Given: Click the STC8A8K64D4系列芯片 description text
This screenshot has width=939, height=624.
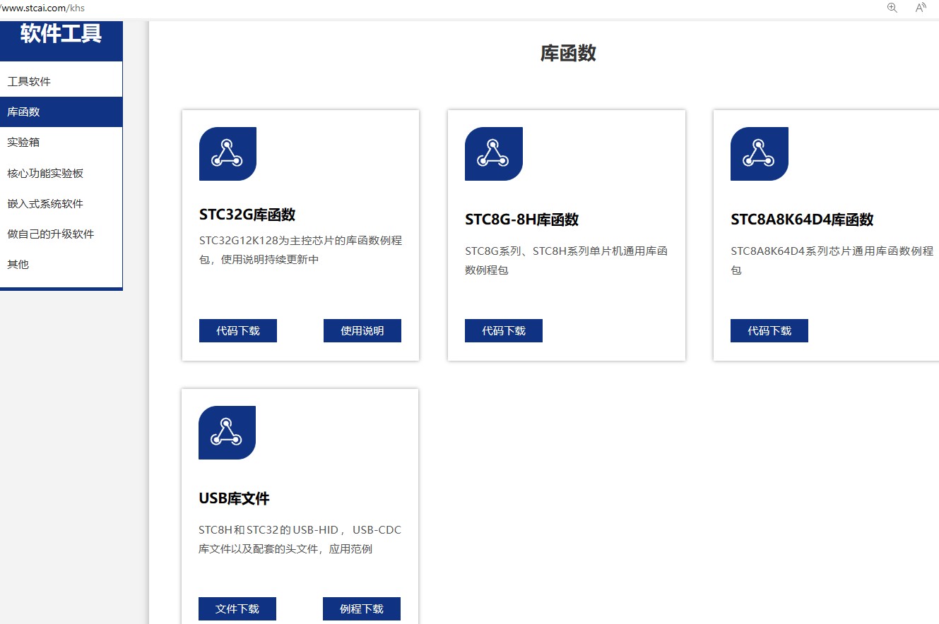Looking at the screenshot, I should 832,260.
